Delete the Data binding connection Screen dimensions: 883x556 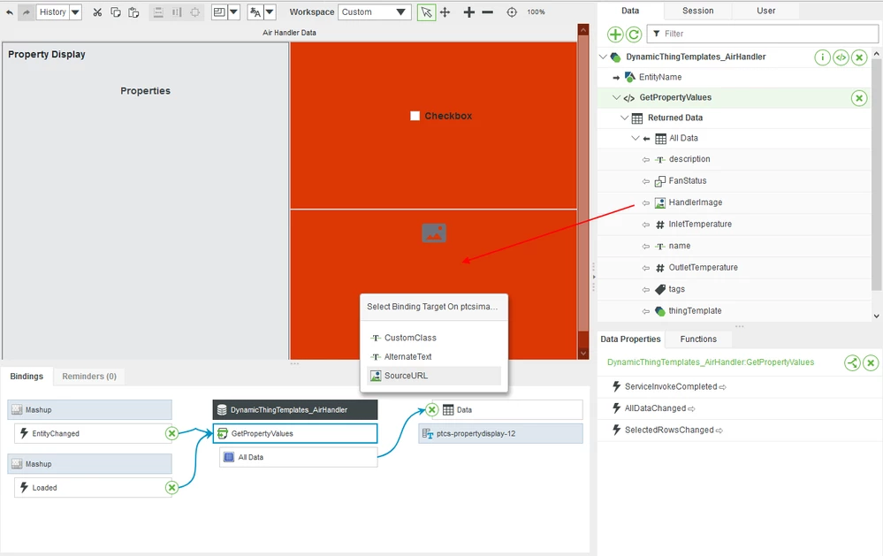(432, 409)
